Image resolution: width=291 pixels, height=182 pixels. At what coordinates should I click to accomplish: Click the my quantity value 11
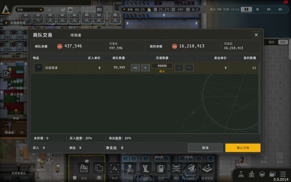click(254, 68)
